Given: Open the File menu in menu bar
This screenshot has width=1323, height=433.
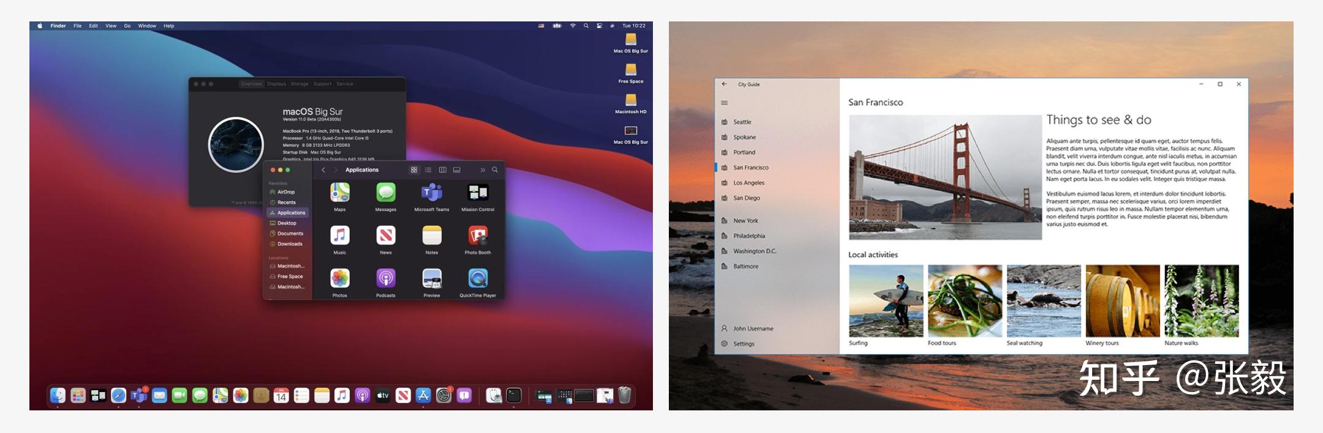Looking at the screenshot, I should 78,26.
